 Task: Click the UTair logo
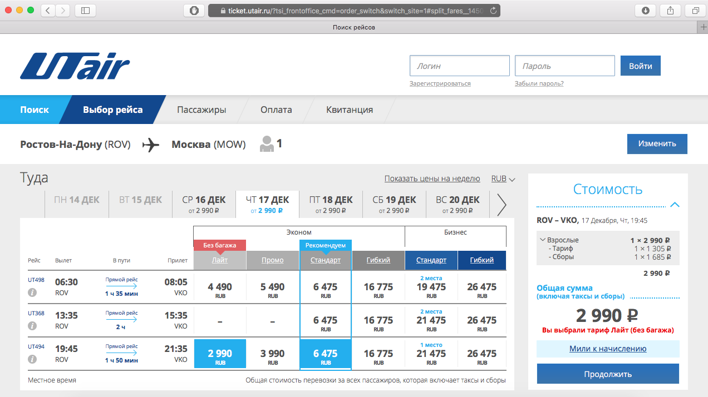pos(75,66)
